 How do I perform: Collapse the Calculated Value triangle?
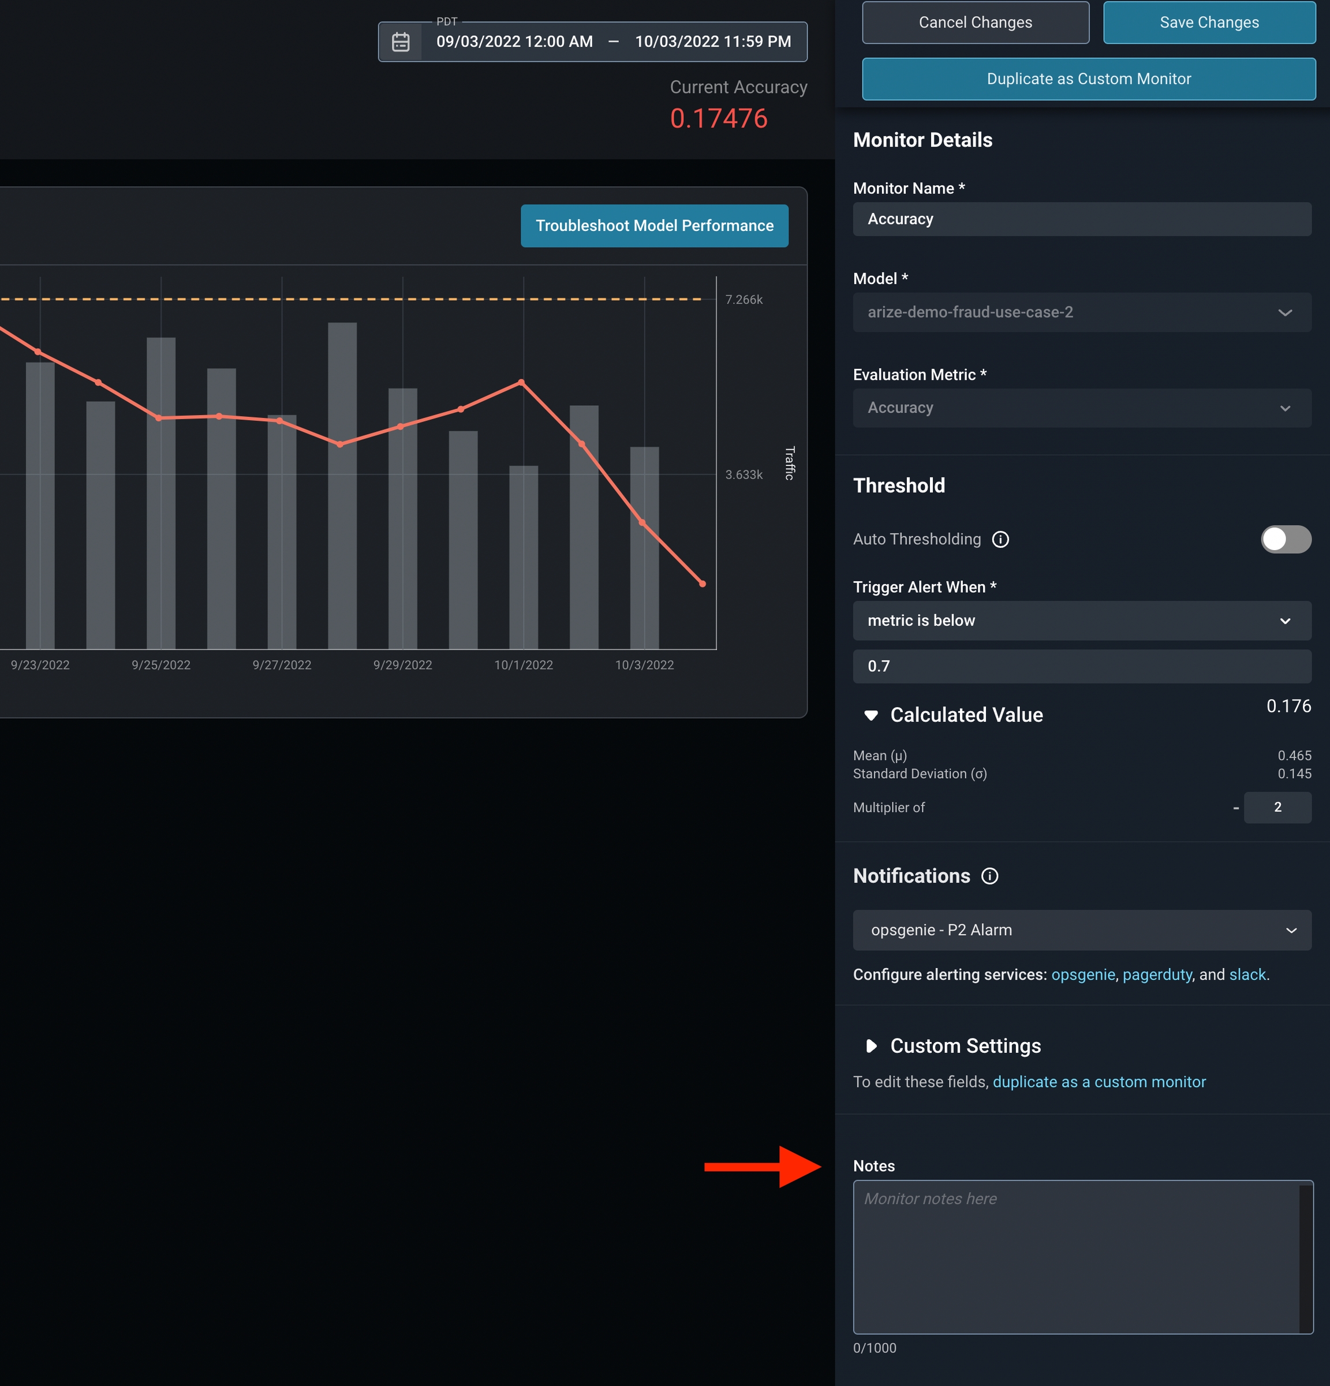(x=871, y=716)
